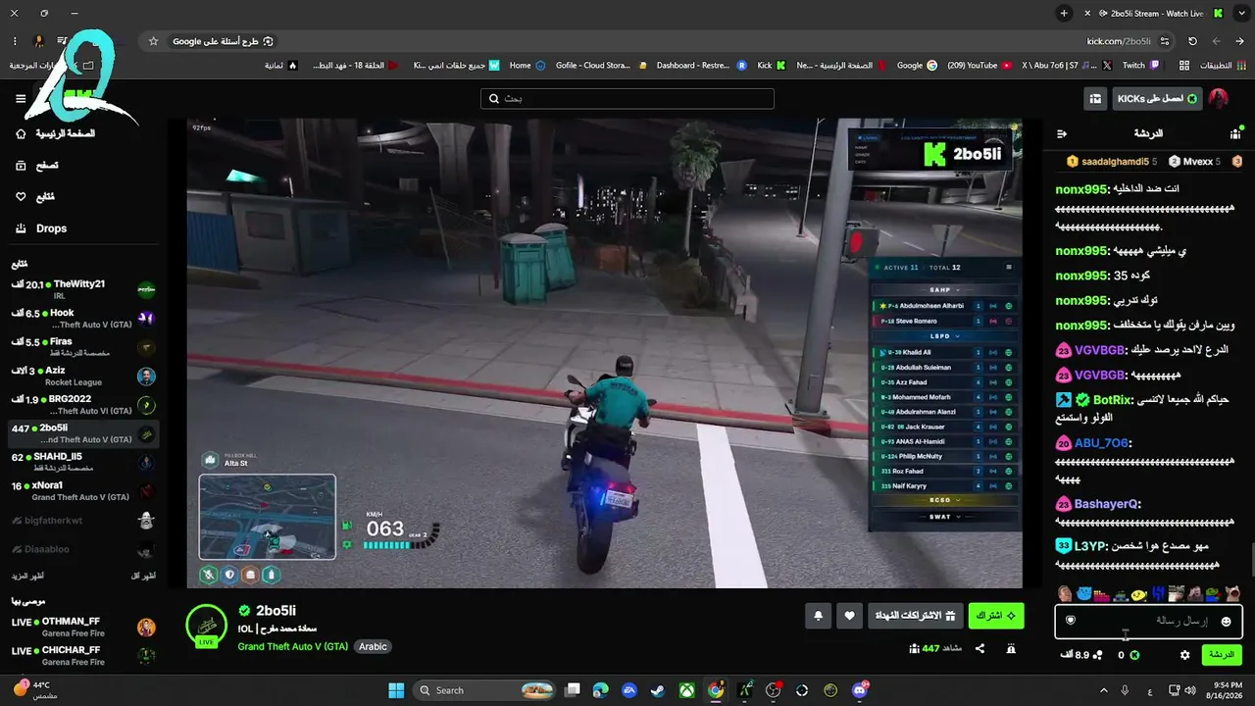The image size is (1255, 706).
Task: Collapse chat panel arrow icon
Action: tap(1062, 133)
